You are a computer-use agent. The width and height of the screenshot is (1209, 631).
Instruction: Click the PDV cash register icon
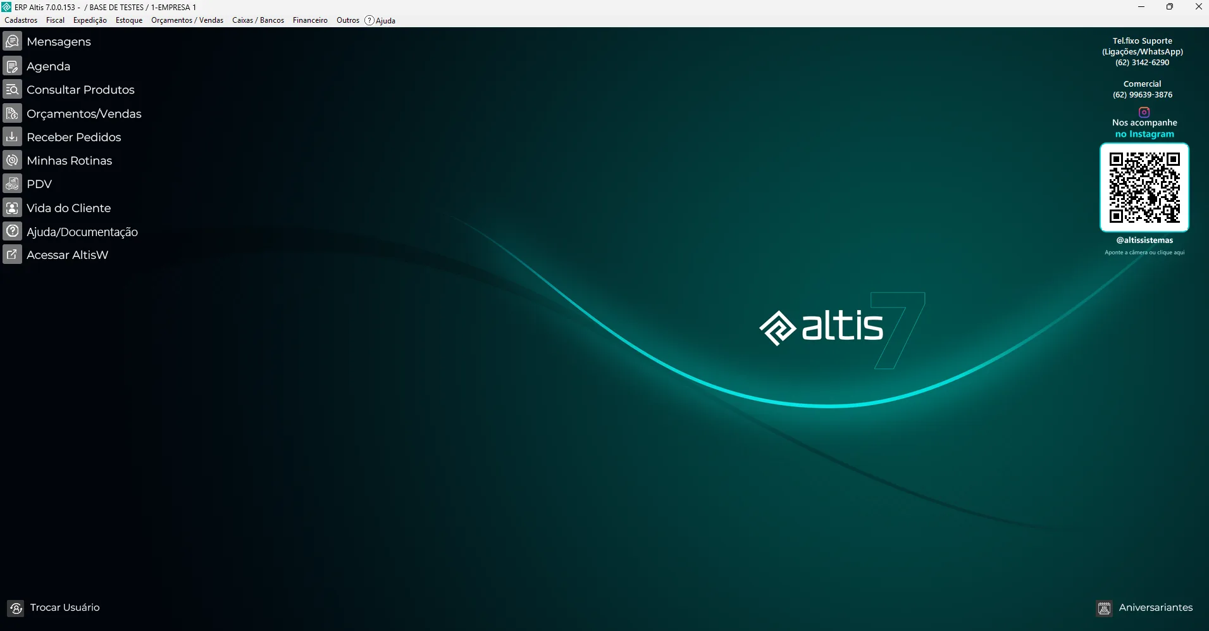tap(12, 184)
